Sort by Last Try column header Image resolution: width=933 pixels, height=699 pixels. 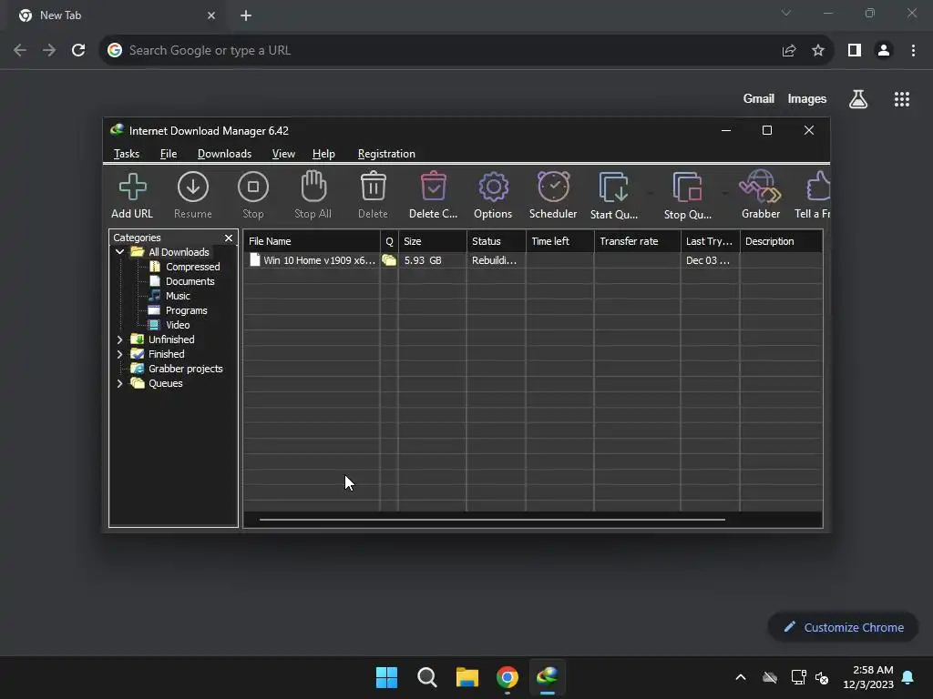point(711,241)
